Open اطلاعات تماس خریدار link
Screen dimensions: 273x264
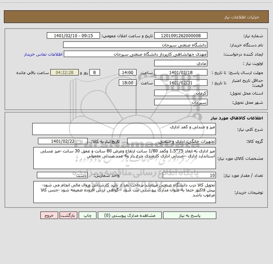pos(43,54)
